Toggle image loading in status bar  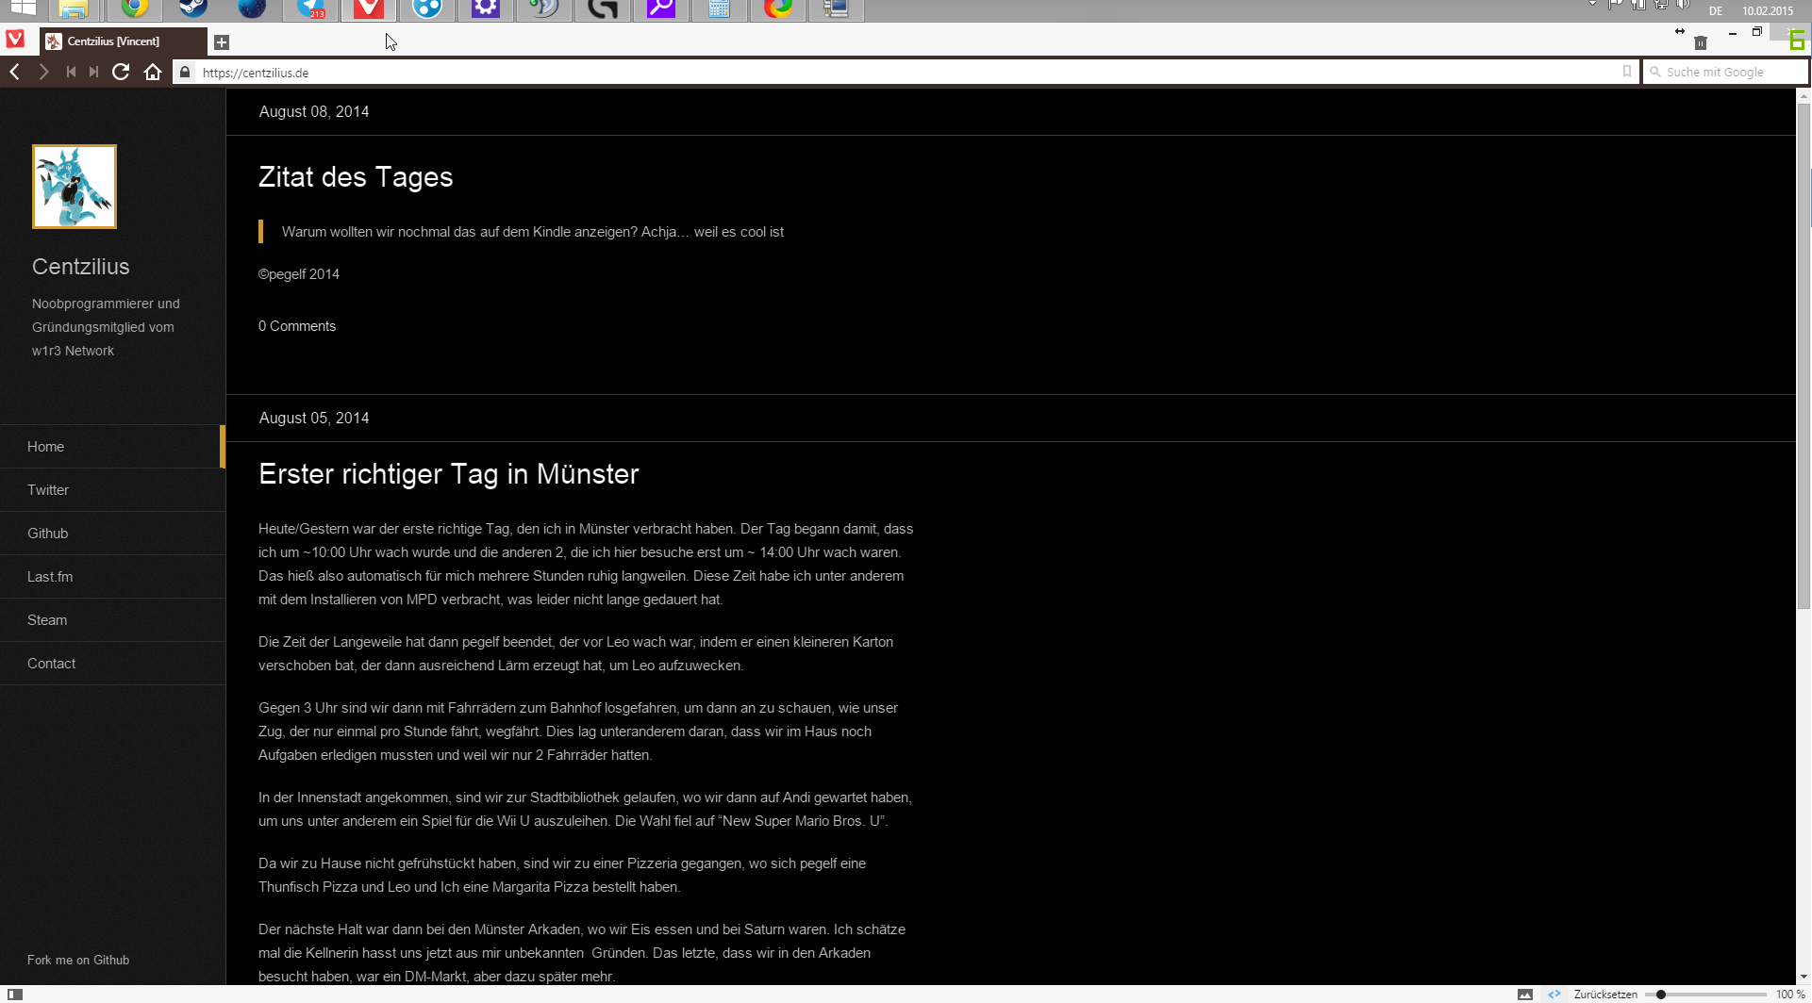(x=1524, y=995)
